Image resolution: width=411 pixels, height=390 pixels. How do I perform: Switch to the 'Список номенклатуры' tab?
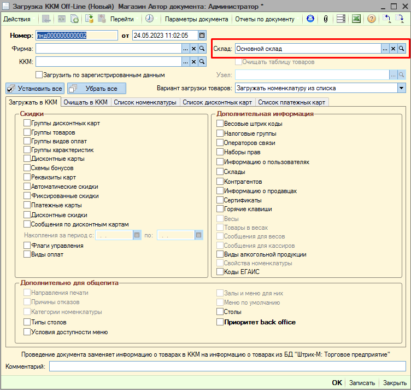point(145,102)
